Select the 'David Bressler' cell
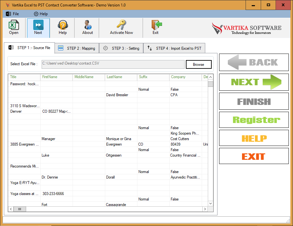This screenshot has height=226, width=293. tap(121, 95)
